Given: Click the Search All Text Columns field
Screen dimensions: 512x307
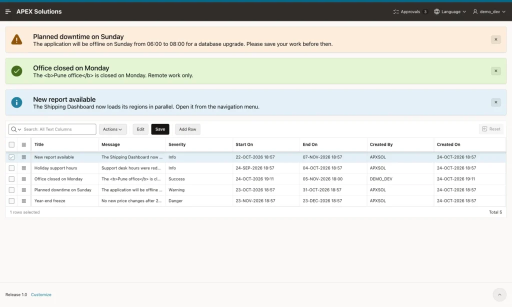Looking at the screenshot, I should coord(52,129).
